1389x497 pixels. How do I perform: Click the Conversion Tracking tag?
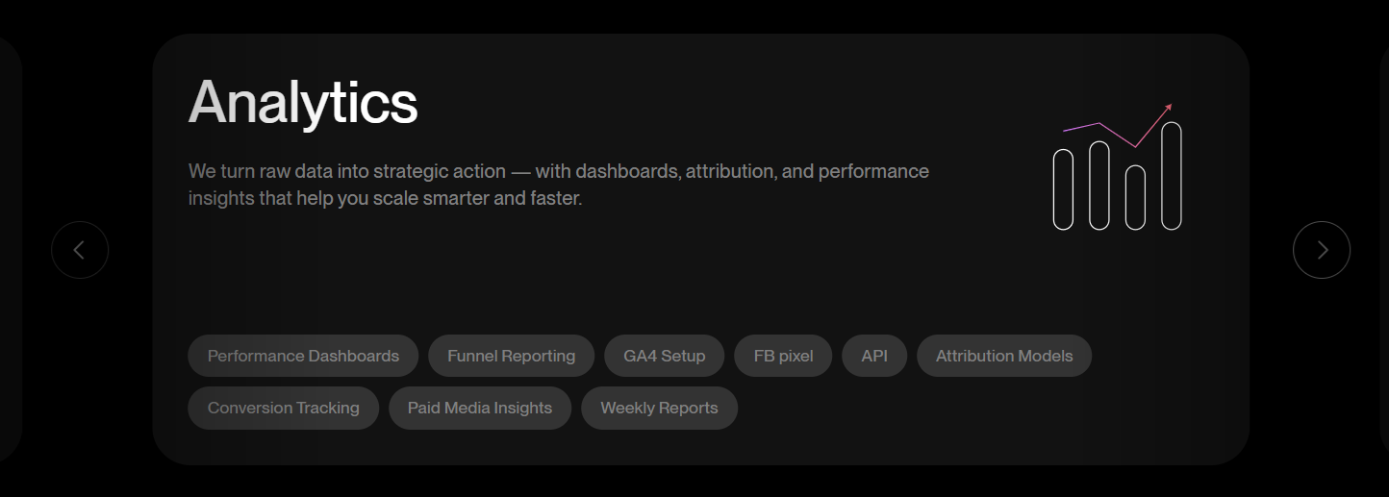[283, 408]
